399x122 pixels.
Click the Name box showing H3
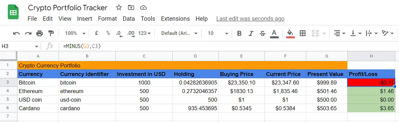click(17, 47)
